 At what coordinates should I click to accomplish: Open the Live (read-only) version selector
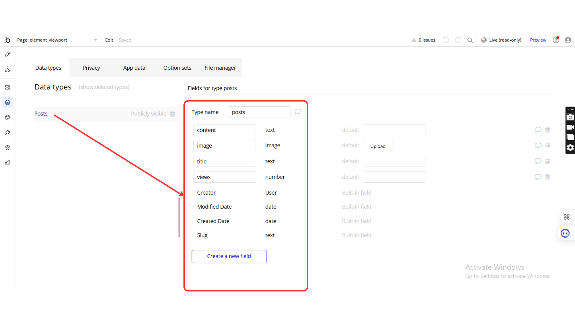coord(501,40)
